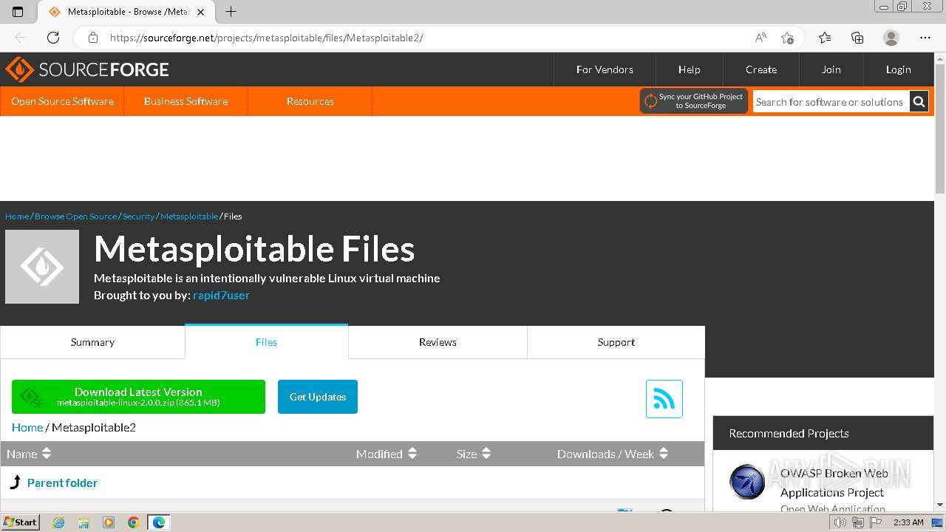The height and width of the screenshot is (532, 946).
Task: Click Sync your GitHub Project button
Action: pos(694,101)
